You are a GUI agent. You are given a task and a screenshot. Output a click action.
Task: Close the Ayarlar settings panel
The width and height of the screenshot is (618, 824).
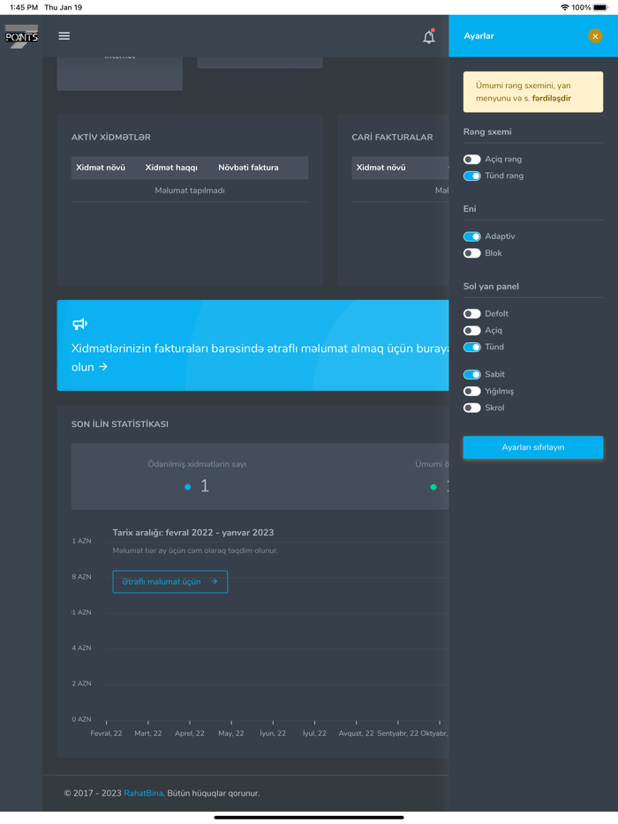pyautogui.click(x=595, y=36)
